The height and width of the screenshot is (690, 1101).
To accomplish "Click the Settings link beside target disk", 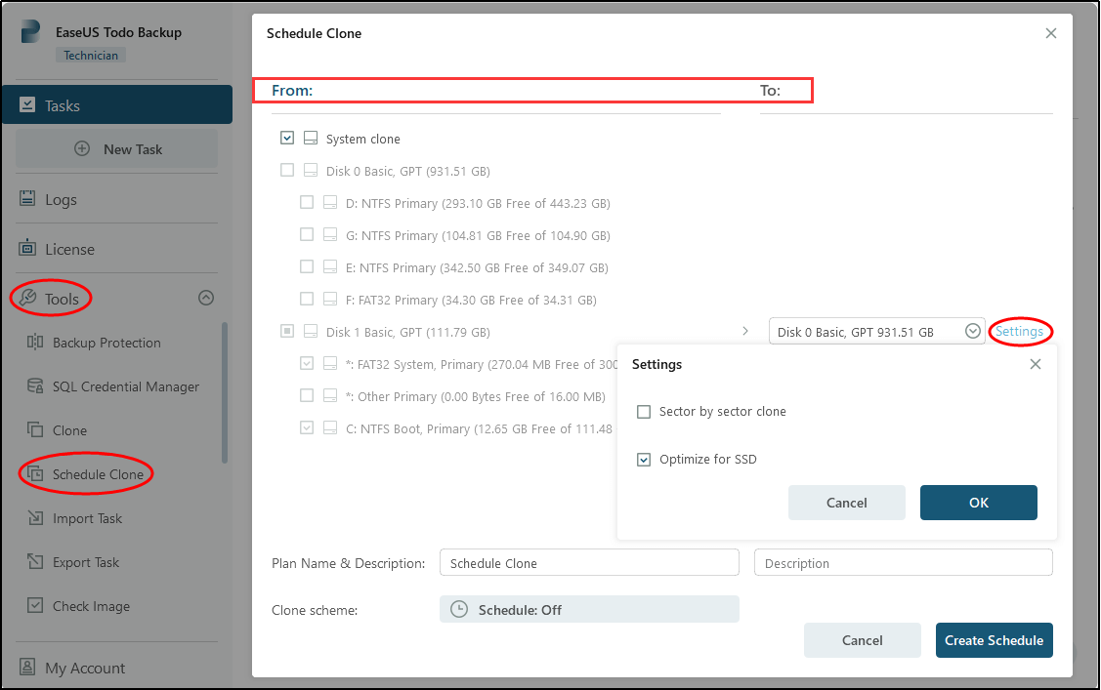I will (1019, 331).
